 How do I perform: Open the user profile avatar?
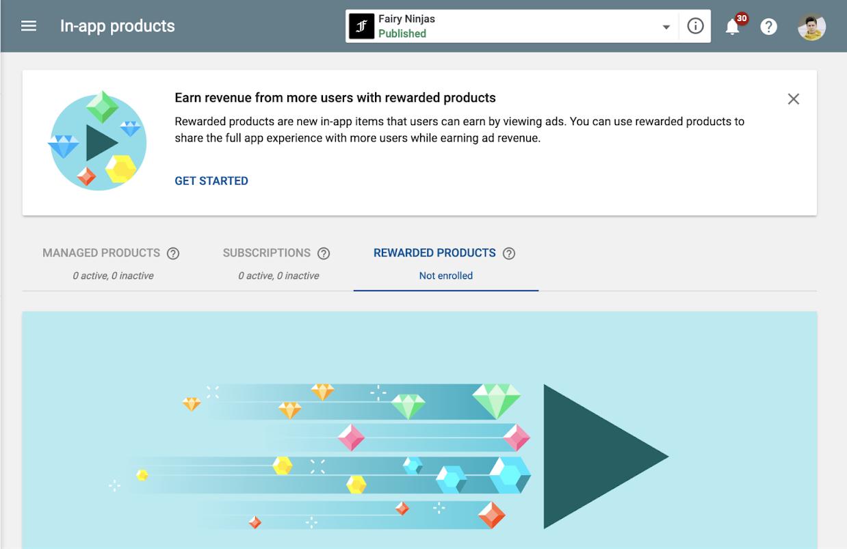coord(811,26)
